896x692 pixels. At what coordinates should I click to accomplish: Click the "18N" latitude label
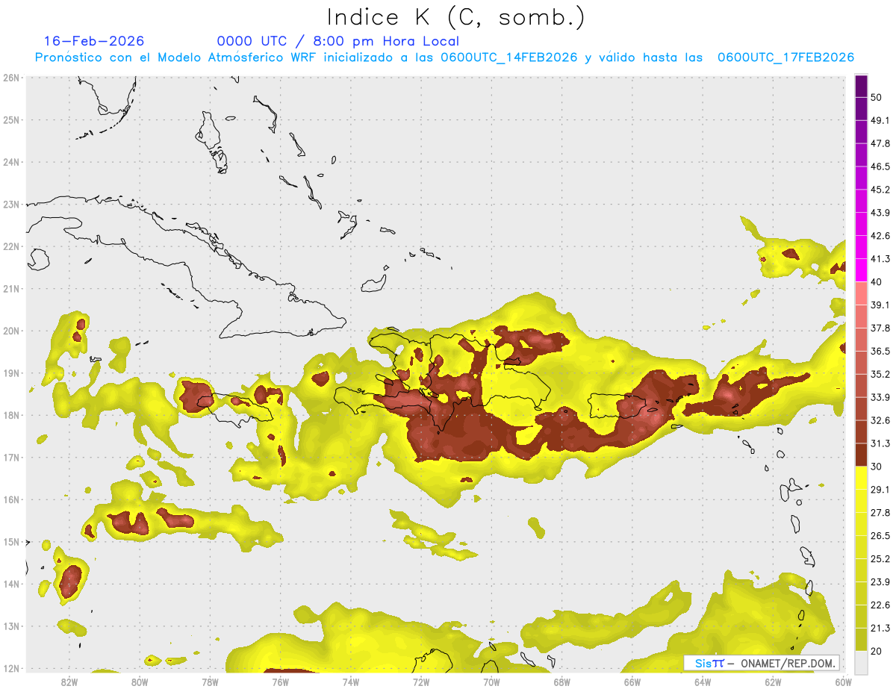[x=10, y=415]
